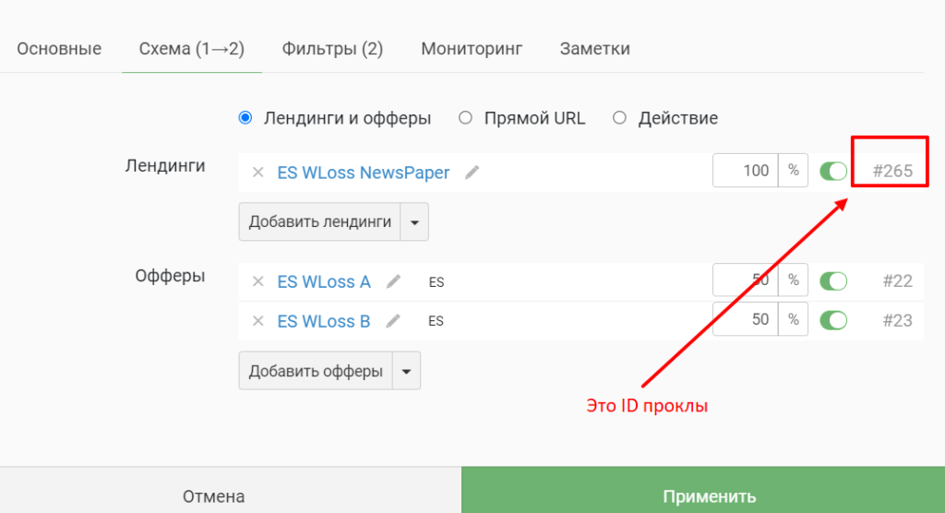The width and height of the screenshot is (945, 513).
Task: Remove the ES WLoss NewsPaper landing
Action: pos(258,173)
